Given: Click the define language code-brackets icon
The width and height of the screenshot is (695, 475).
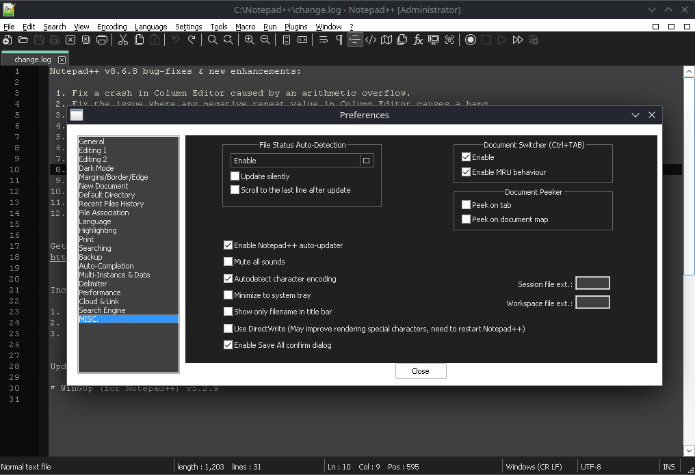Looking at the screenshot, I should pos(371,40).
